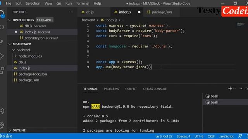The image size is (248, 139).
Task: Click the unsaved dot beside index.js in Open Editors
Action: (16, 32)
